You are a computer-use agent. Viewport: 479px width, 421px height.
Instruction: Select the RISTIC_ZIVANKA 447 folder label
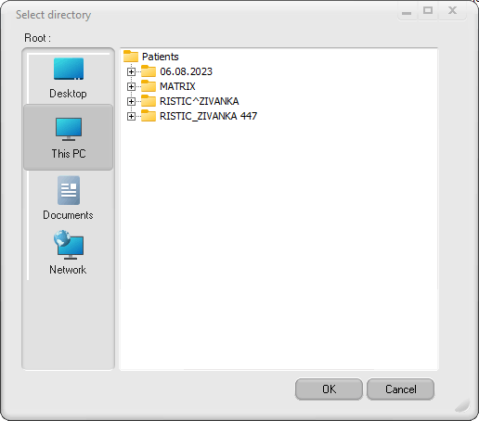208,116
